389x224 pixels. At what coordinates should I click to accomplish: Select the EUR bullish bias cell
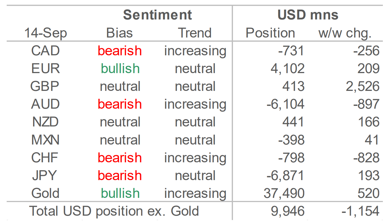[120, 69]
